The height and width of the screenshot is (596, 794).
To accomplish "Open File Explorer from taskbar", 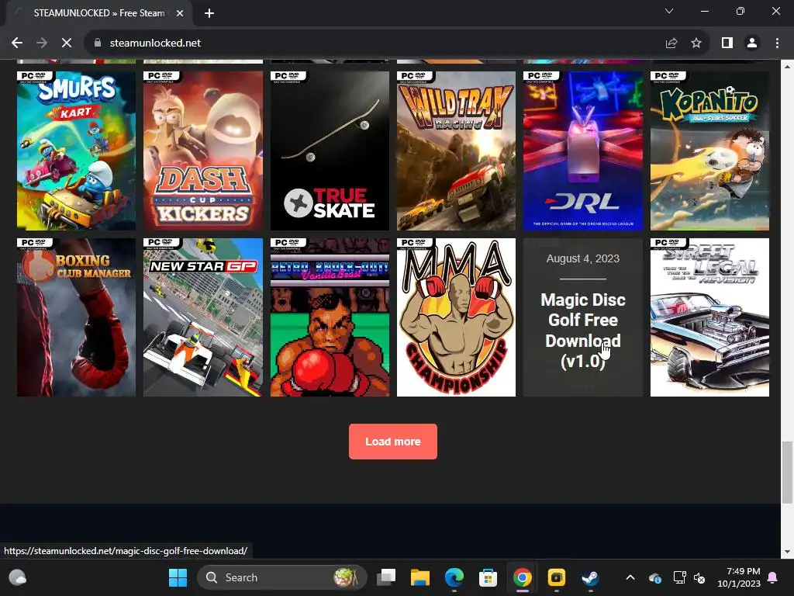I will 419,577.
